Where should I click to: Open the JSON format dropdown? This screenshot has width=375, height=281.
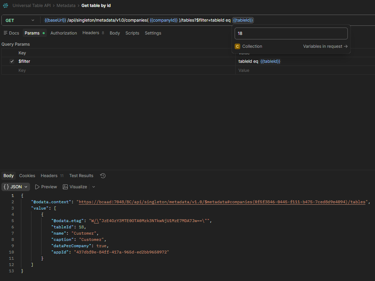pos(16,187)
